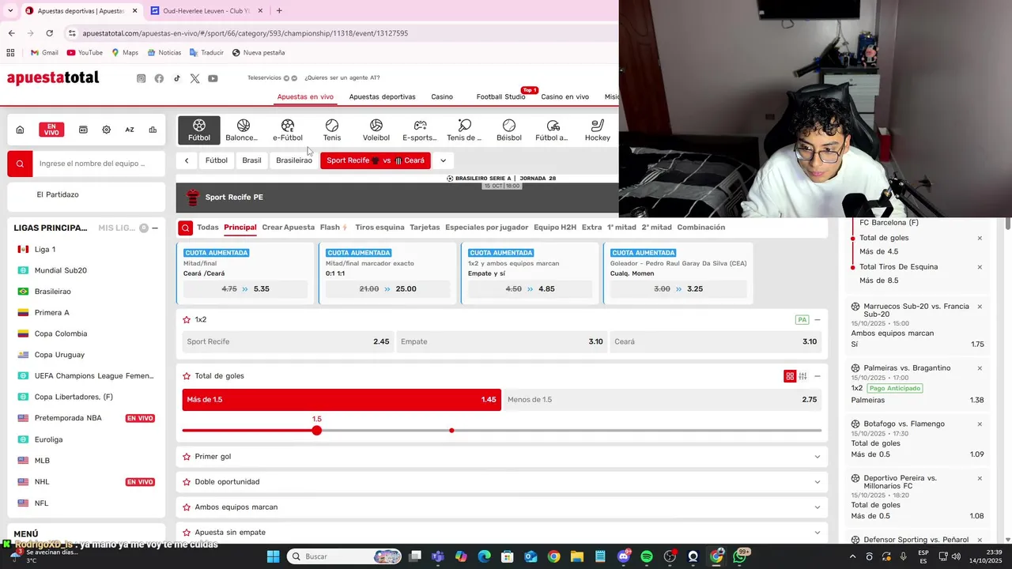Viewport: 1012px width, 569px height.
Task: Open the E-sports gamepad icon
Action: pos(420,130)
